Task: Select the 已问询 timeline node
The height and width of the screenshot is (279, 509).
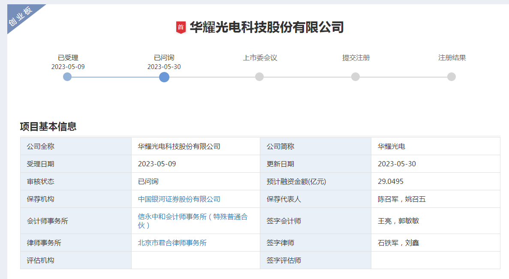Action: point(164,77)
